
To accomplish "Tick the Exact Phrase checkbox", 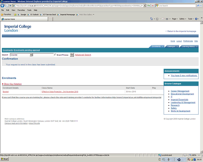I will [x=56, y=55].
